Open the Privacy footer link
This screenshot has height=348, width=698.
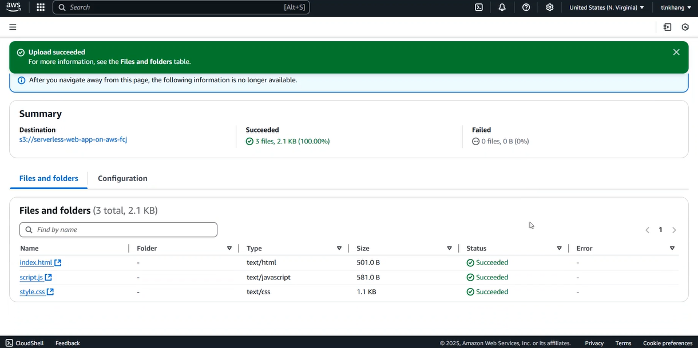(594, 343)
